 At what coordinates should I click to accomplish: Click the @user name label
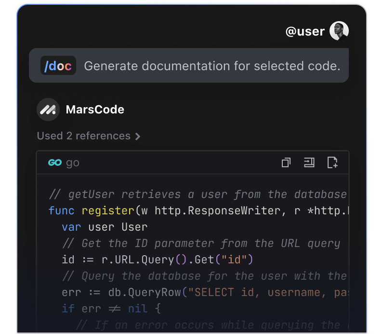(305, 31)
